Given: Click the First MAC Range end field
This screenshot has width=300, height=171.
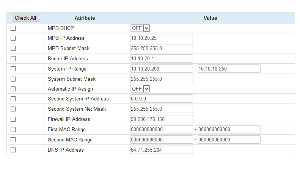Looking at the screenshot, I should (229, 129).
